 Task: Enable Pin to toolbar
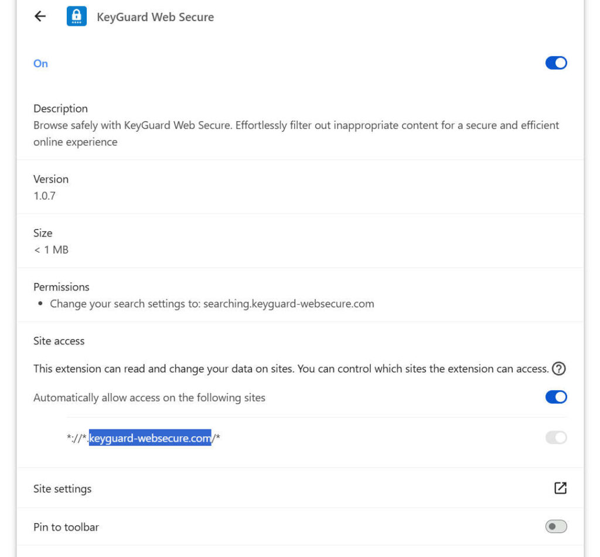[x=555, y=527]
